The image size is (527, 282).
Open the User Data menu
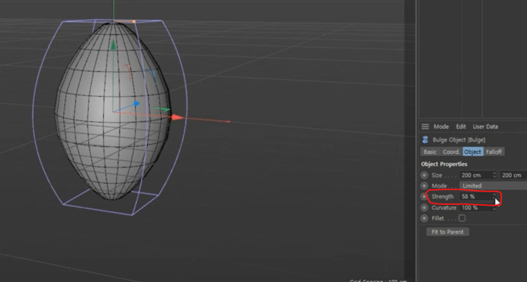485,127
